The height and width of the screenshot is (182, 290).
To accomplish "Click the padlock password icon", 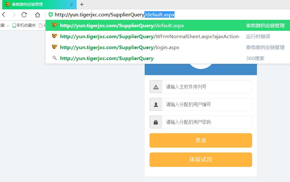I will tap(156, 122).
